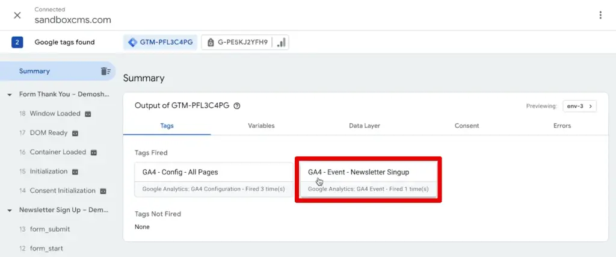Switch to the Data Layer tab

pyautogui.click(x=365, y=126)
